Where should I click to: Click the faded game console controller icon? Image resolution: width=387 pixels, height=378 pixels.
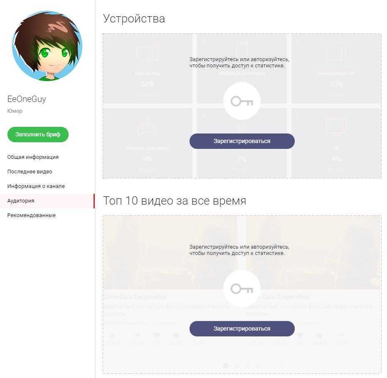tap(147, 127)
